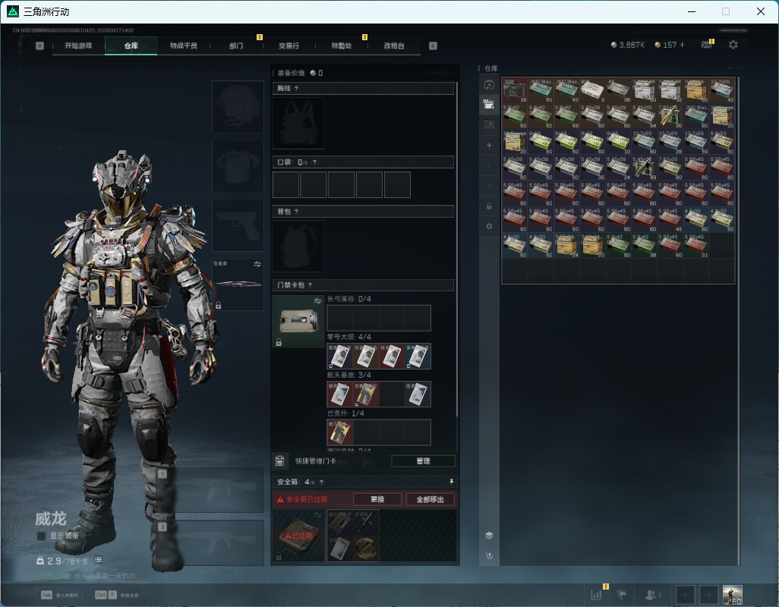Open the 开始游戏 tab
Screen dimensions: 779x607
pyautogui.click(x=78, y=46)
